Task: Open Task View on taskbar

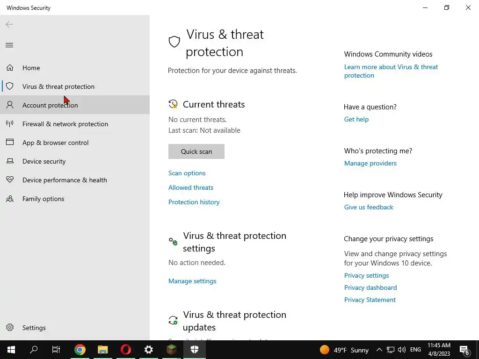Action: click(x=56, y=350)
